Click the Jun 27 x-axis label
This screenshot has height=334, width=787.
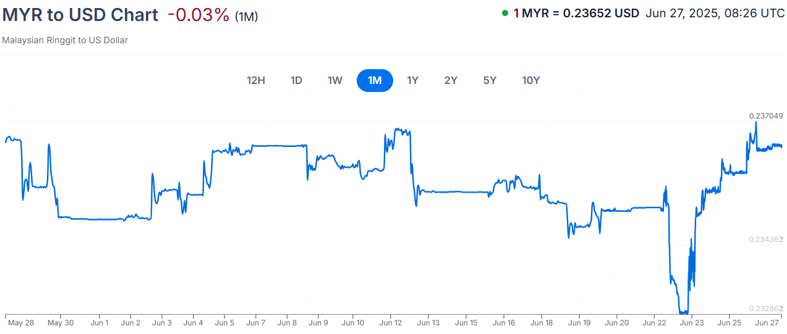(x=767, y=322)
